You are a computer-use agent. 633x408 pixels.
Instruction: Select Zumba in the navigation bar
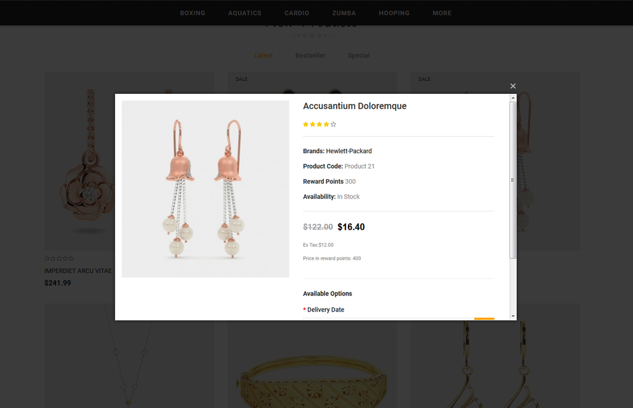coord(344,13)
